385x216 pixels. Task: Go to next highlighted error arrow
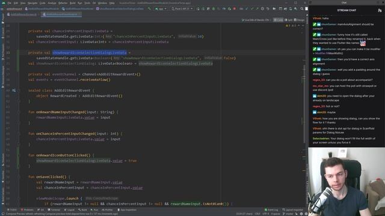(303, 25)
